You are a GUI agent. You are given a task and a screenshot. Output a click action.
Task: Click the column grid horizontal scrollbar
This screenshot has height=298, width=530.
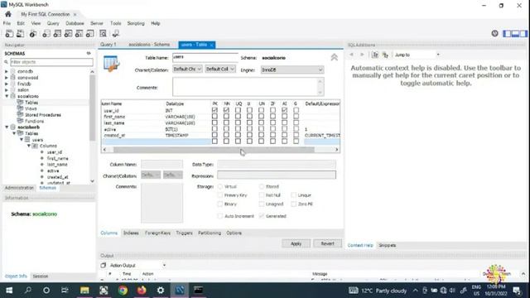[x=214, y=149]
